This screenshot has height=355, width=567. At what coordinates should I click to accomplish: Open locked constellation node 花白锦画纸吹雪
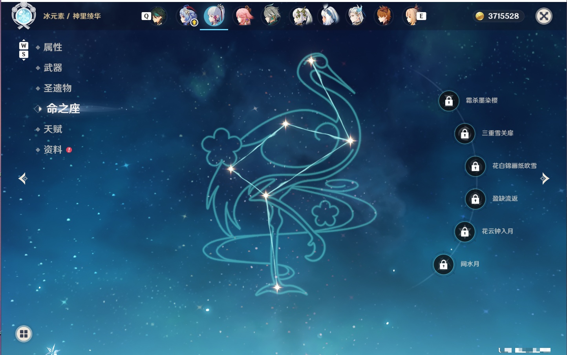[x=475, y=166]
